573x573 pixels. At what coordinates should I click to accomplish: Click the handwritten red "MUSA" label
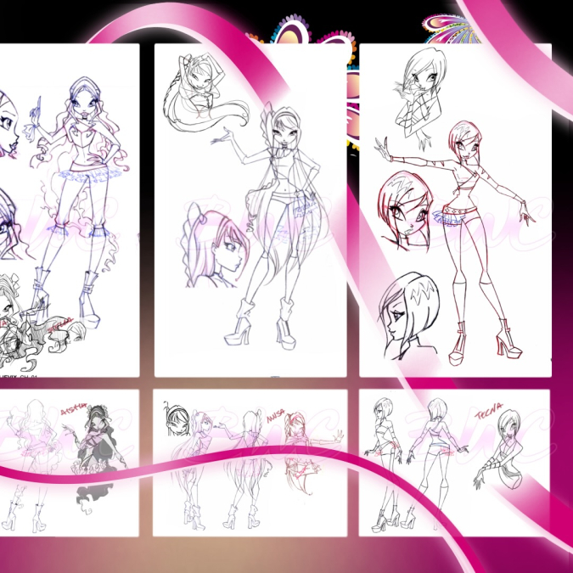[276, 415]
